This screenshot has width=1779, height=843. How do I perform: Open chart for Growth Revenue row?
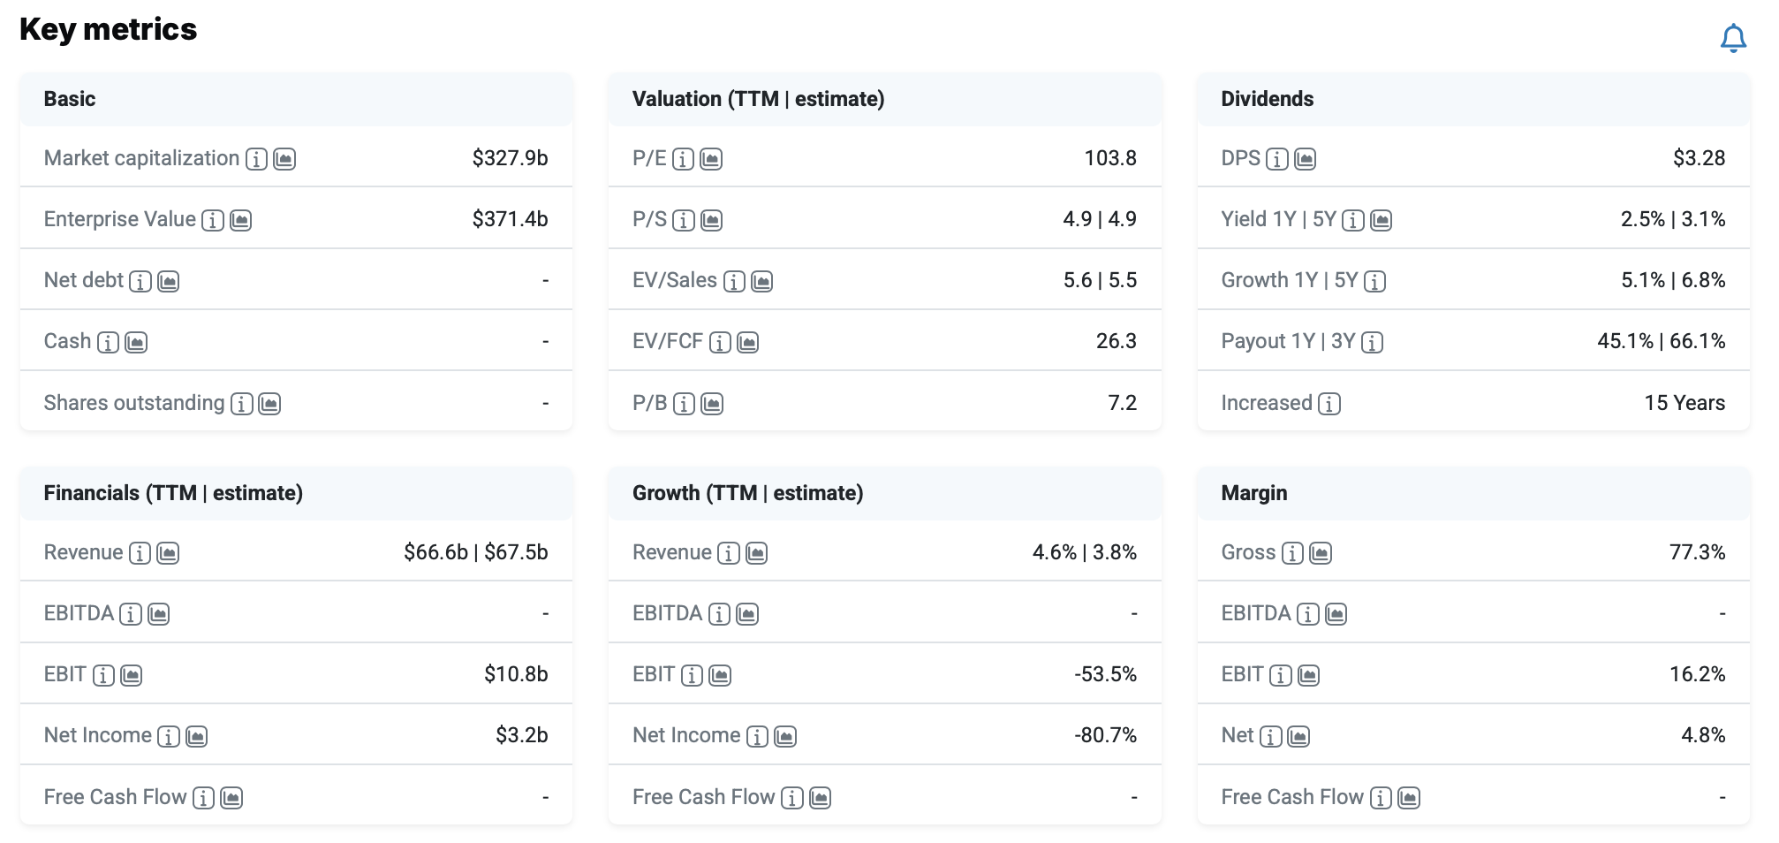click(756, 553)
